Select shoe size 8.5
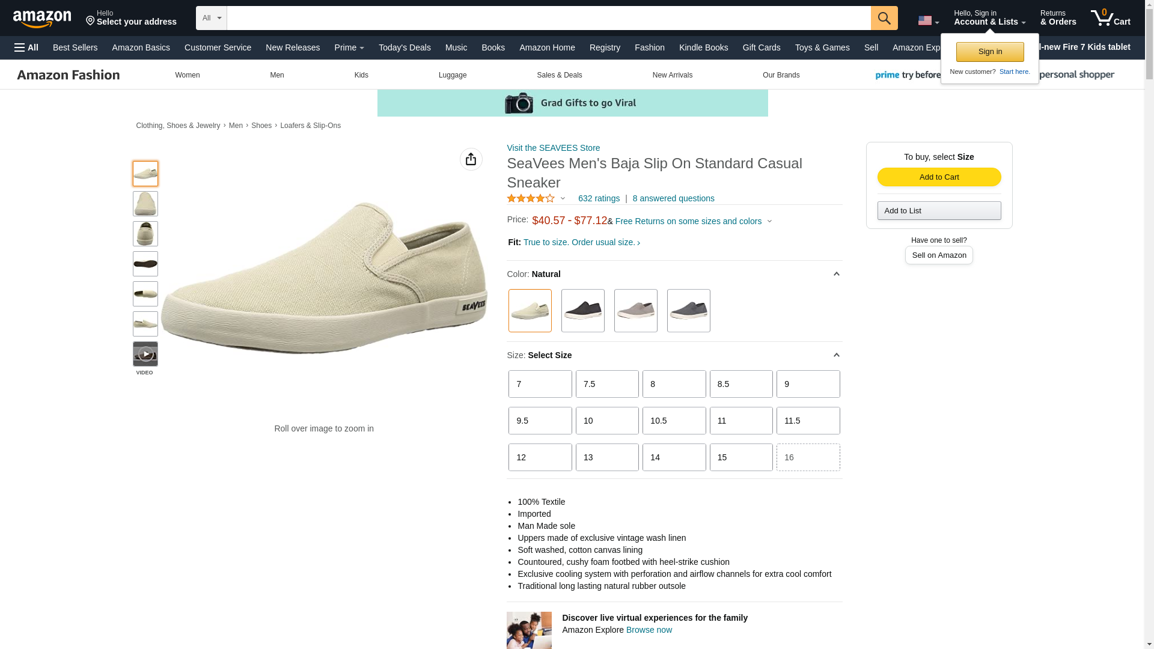Screen dimensions: 1154x649 tap(741, 384)
